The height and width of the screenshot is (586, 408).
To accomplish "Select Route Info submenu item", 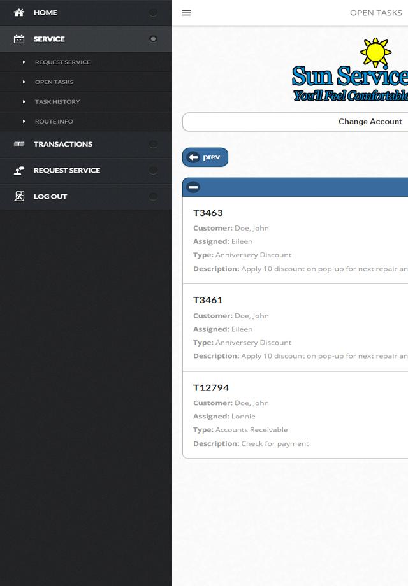I will point(86,122).
